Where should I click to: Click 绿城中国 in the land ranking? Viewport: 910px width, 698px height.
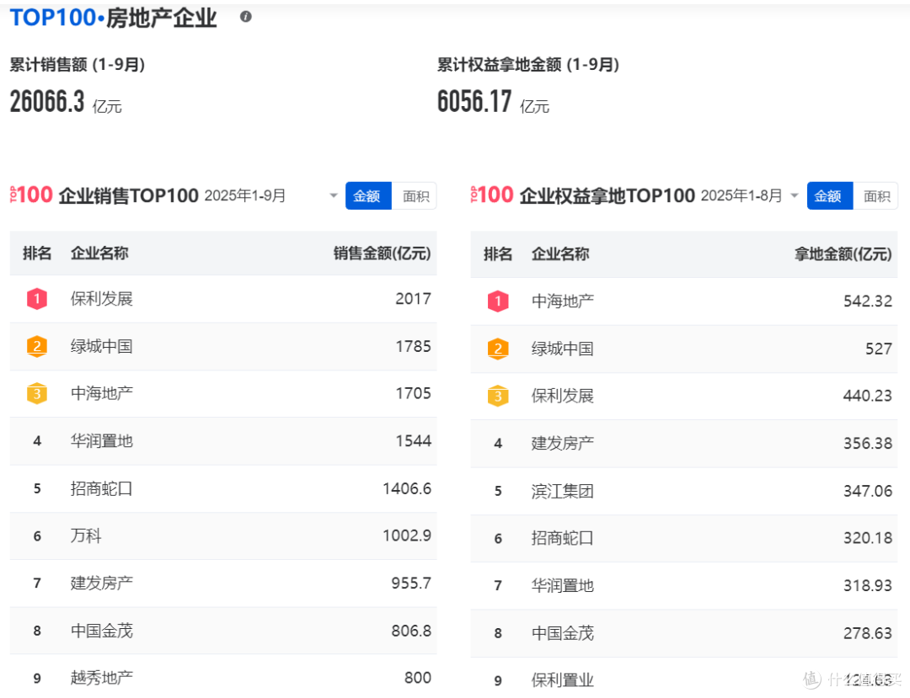tap(562, 349)
